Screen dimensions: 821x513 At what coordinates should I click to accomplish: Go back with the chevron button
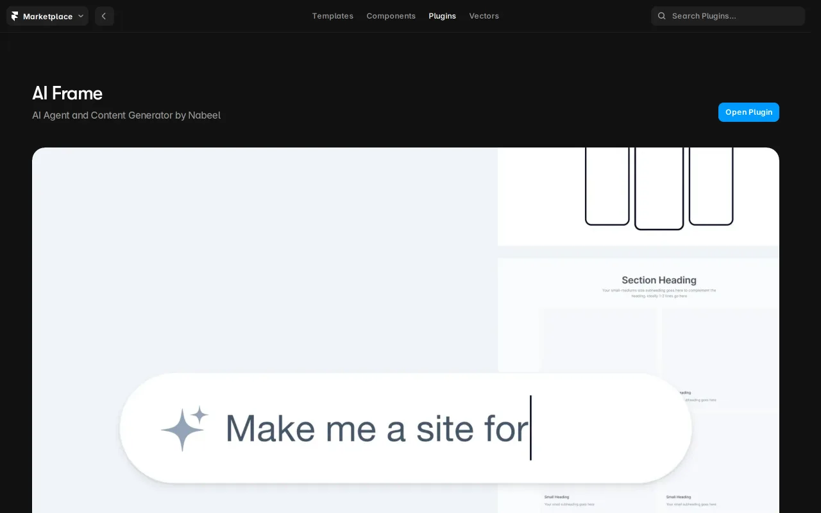tap(105, 16)
